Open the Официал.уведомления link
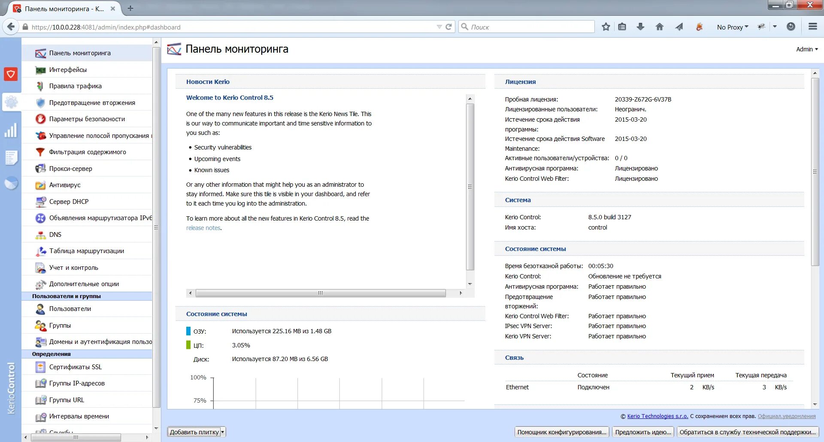Image resolution: width=824 pixels, height=442 pixels. coord(787,416)
